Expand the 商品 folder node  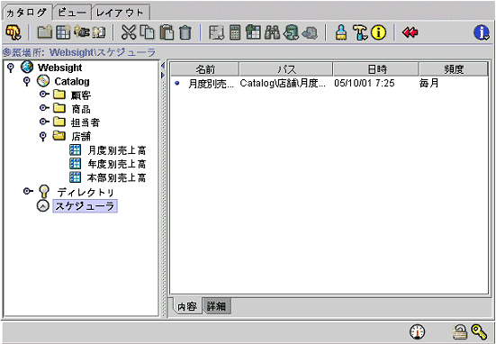pyautogui.click(x=44, y=108)
